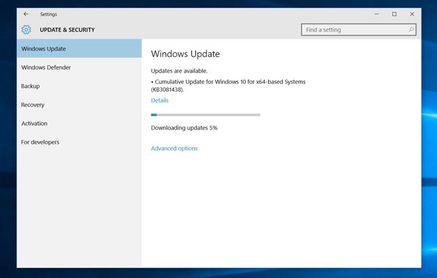Click the download progress bar
This screenshot has height=278, width=437.
206,115
